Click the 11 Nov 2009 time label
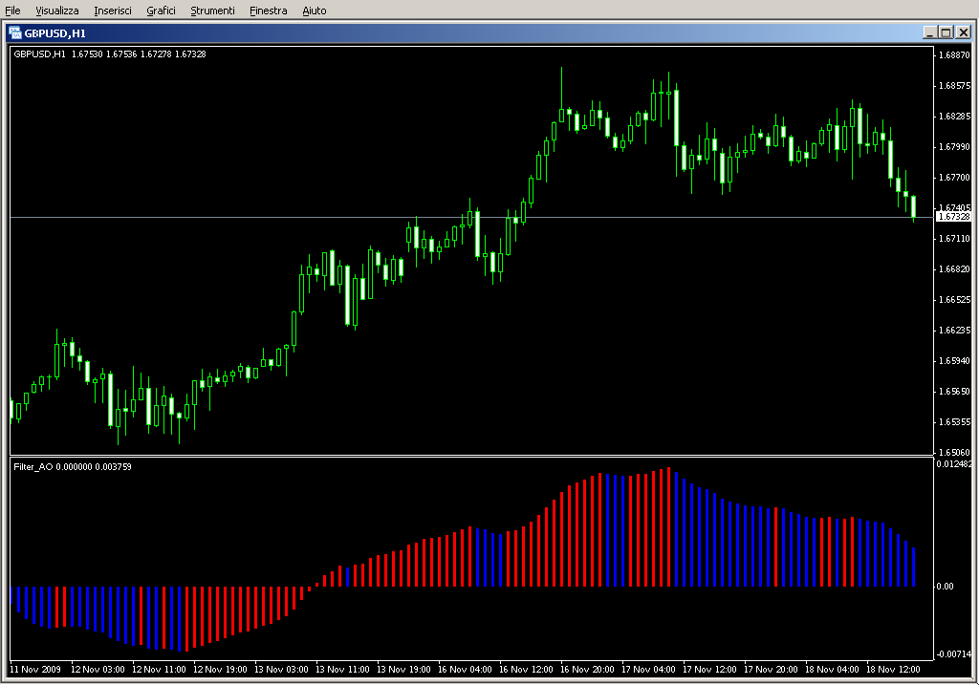This screenshot has height=685, width=979. tap(35, 670)
